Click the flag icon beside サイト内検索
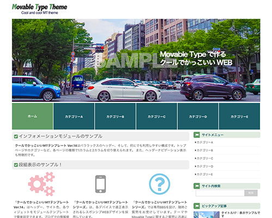272x218 pixels. point(196,186)
